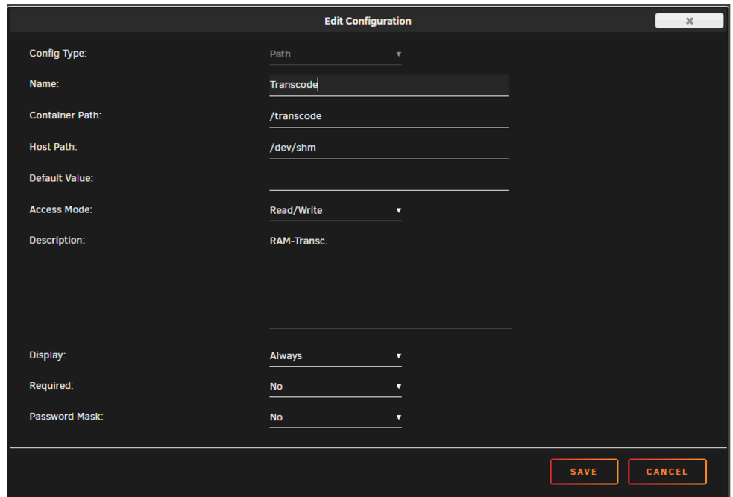Click the Name field containing Transcode
This screenshot has height=497, width=733.
388,85
